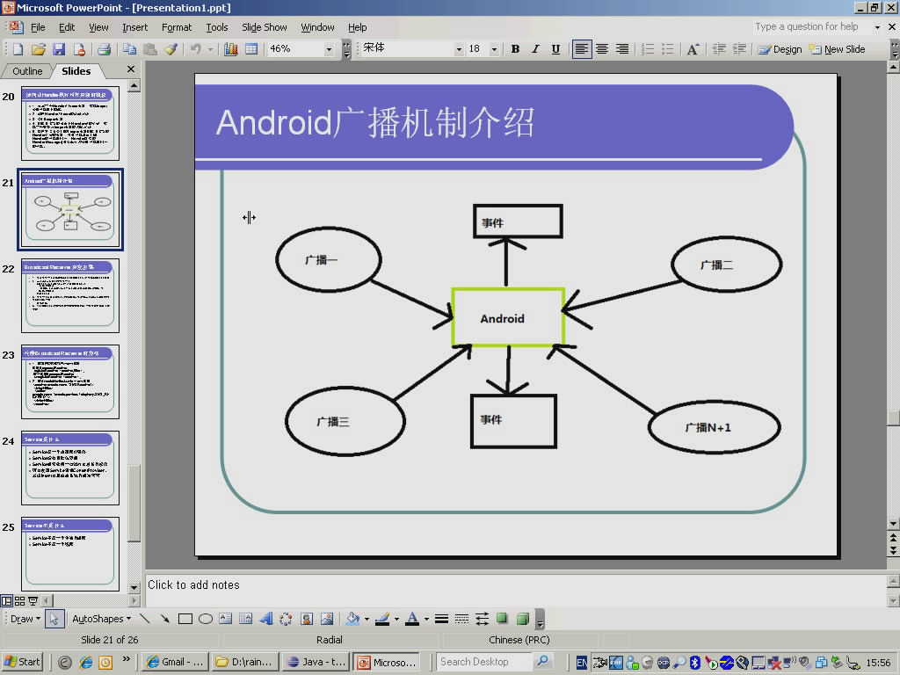Activate the Format Painter brush
The image size is (900, 675).
pos(171,49)
